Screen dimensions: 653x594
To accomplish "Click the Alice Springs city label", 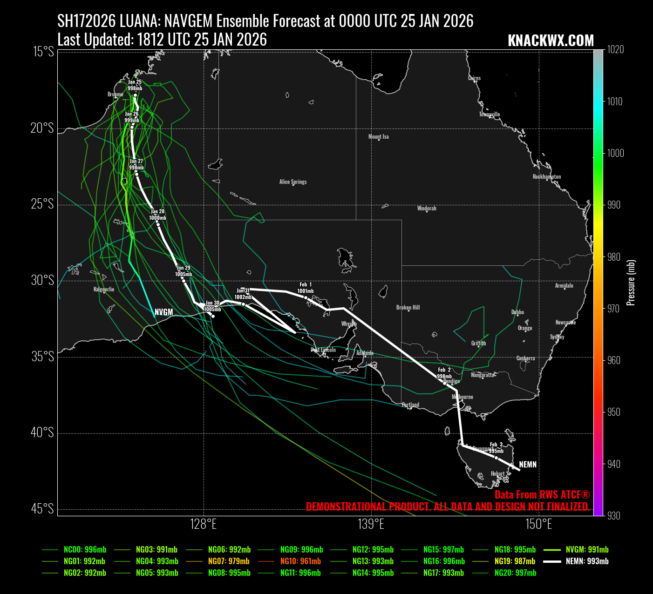I will click(x=293, y=182).
